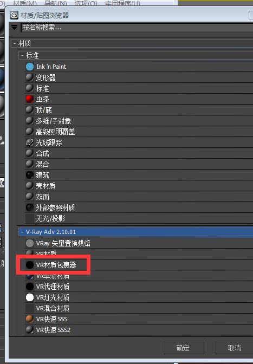The width and height of the screenshot is (253, 364).
Task: Collapse the 标准 subgroup
Action: tap(22, 55)
